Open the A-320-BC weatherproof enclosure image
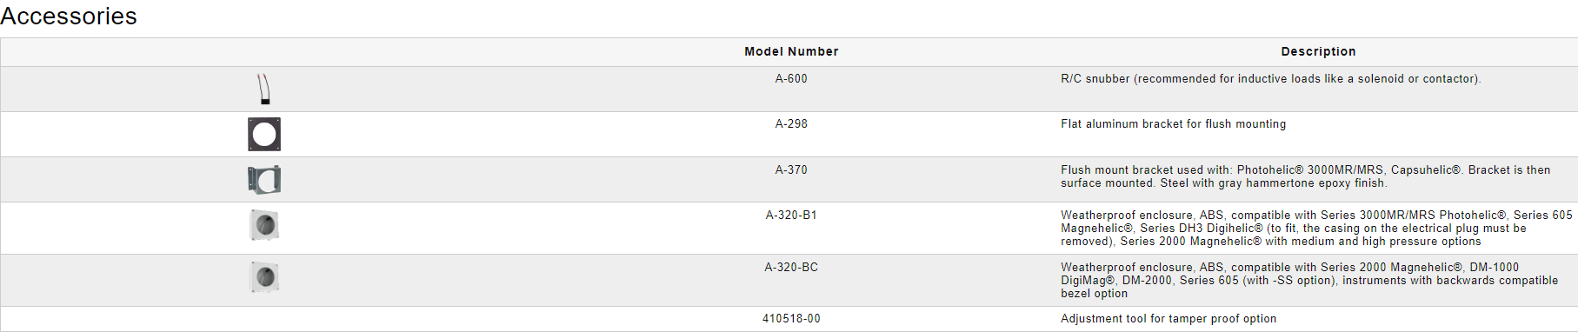Viewport: 1578px width, 332px height. 264,277
